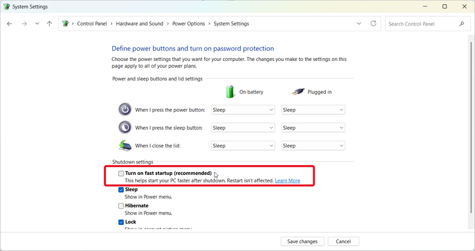Click the vertical scrollbar on the right
This screenshot has width=475, height=251.
471,127
